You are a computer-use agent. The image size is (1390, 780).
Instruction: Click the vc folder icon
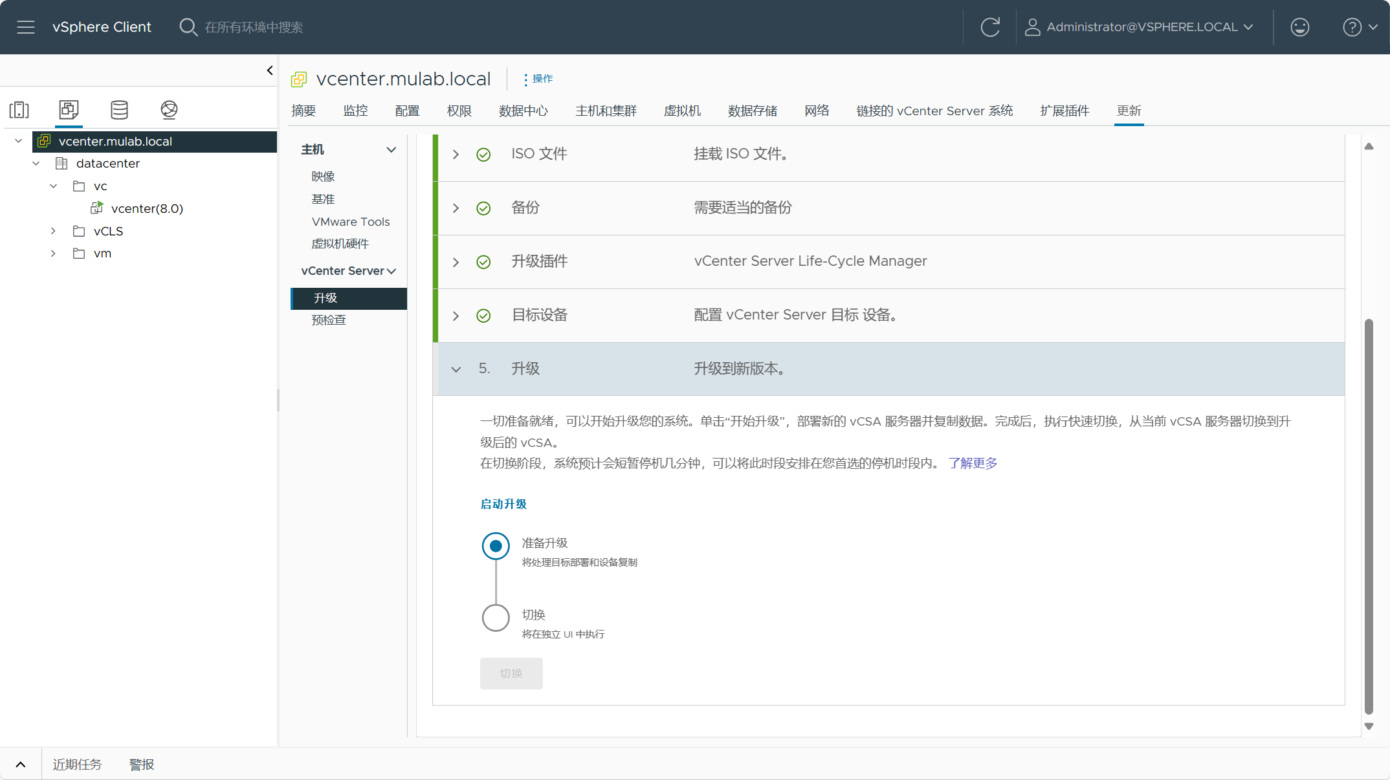[x=79, y=186]
